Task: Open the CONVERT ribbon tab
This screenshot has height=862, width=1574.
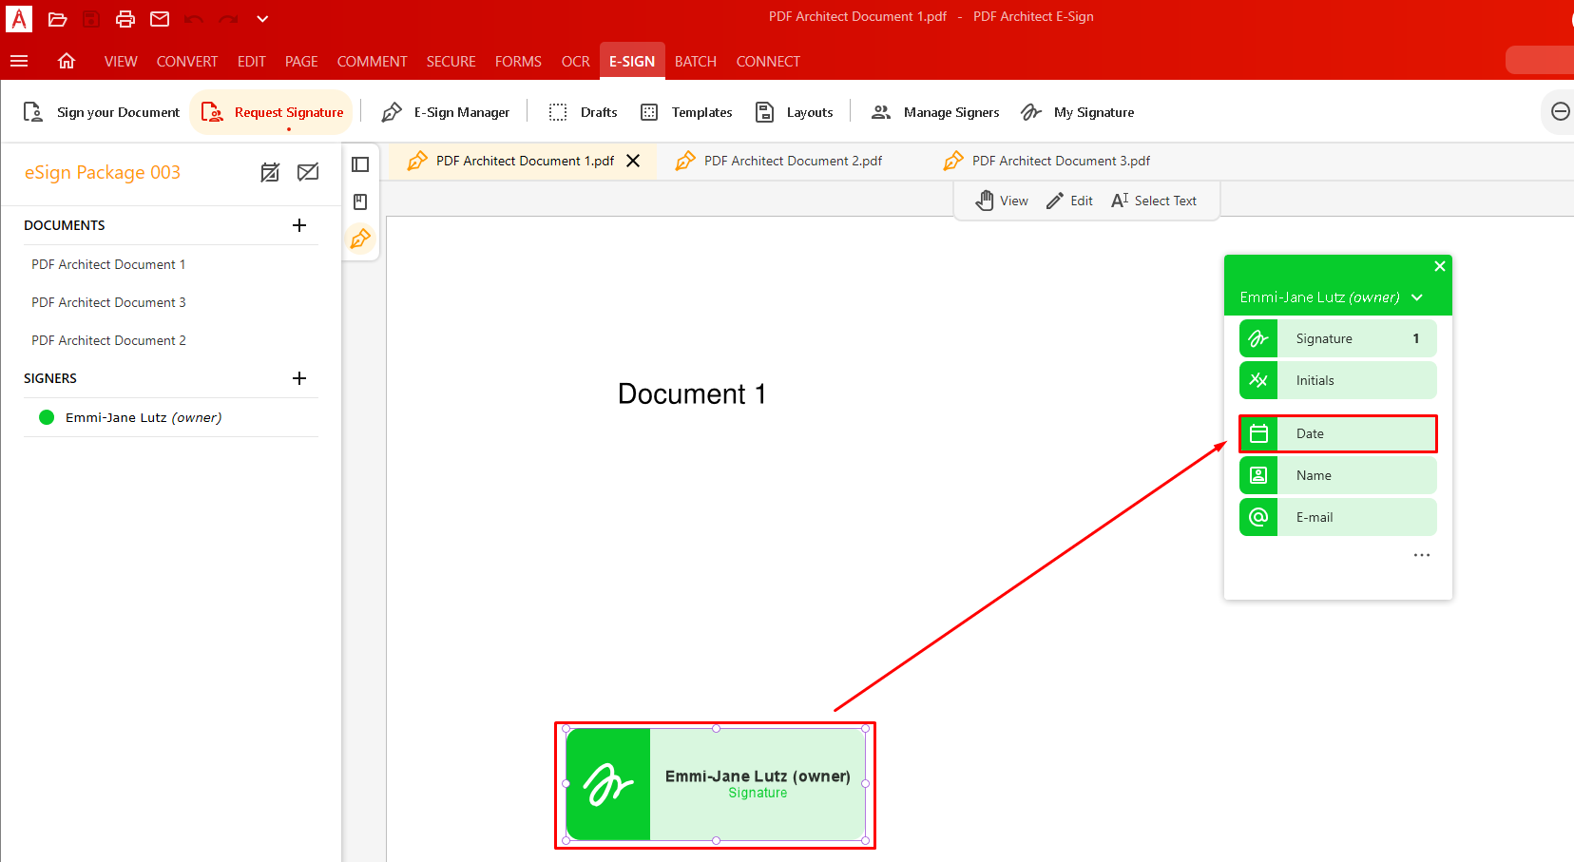Action: pos(187,61)
